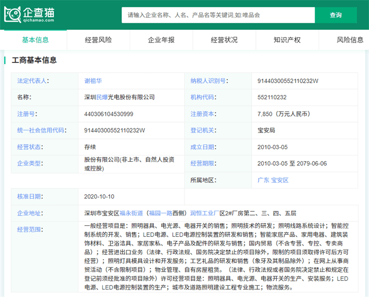Image resolution: width=369 pixels, height=297 pixels.
Task: Click the 工商基本信息 section heading
Action: tap(34, 60)
